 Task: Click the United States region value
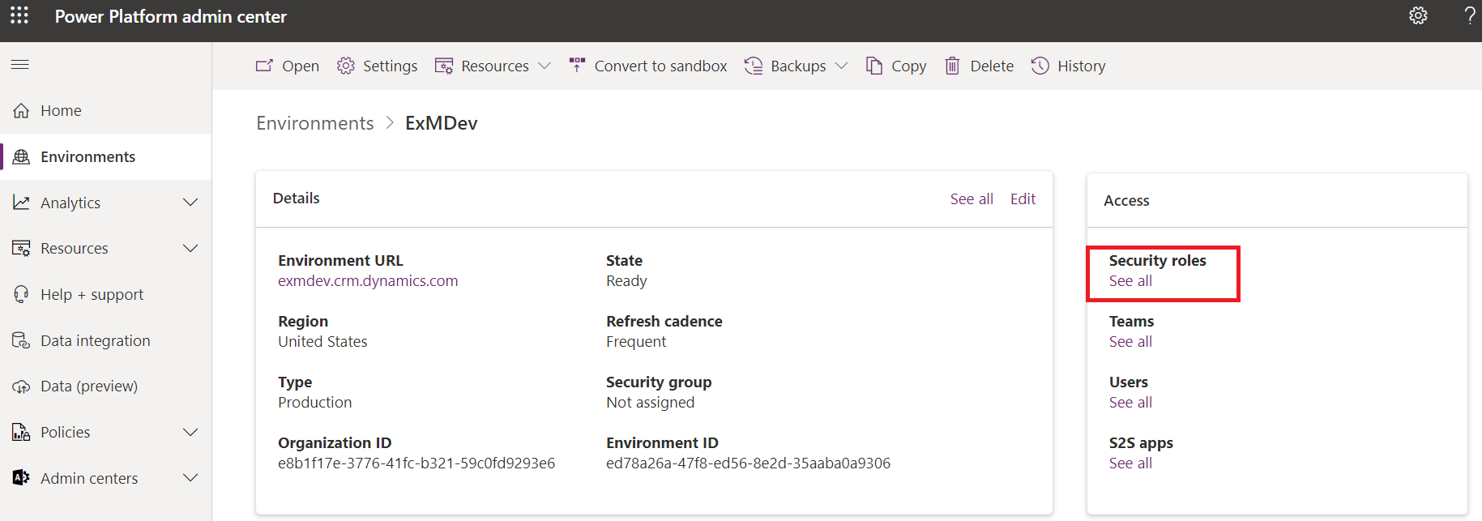pos(322,342)
